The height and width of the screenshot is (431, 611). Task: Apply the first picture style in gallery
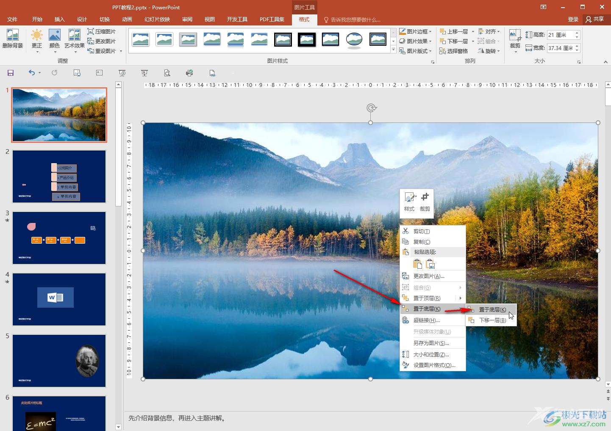(x=141, y=39)
